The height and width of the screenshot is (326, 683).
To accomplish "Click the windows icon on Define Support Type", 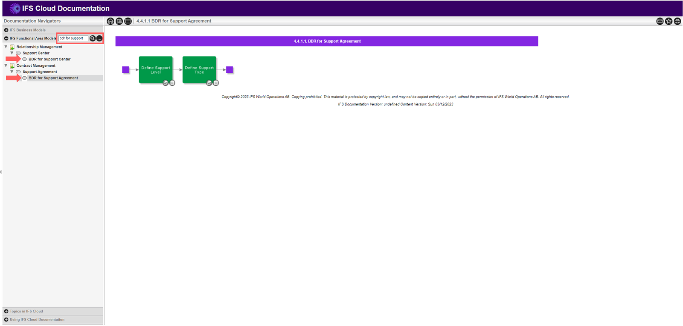I will [x=209, y=83].
